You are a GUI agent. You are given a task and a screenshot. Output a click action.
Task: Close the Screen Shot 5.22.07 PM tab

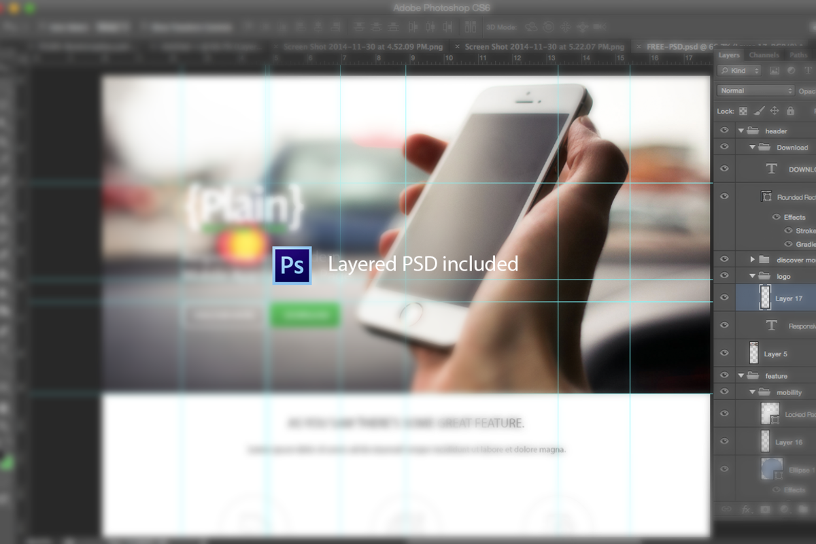tap(458, 47)
